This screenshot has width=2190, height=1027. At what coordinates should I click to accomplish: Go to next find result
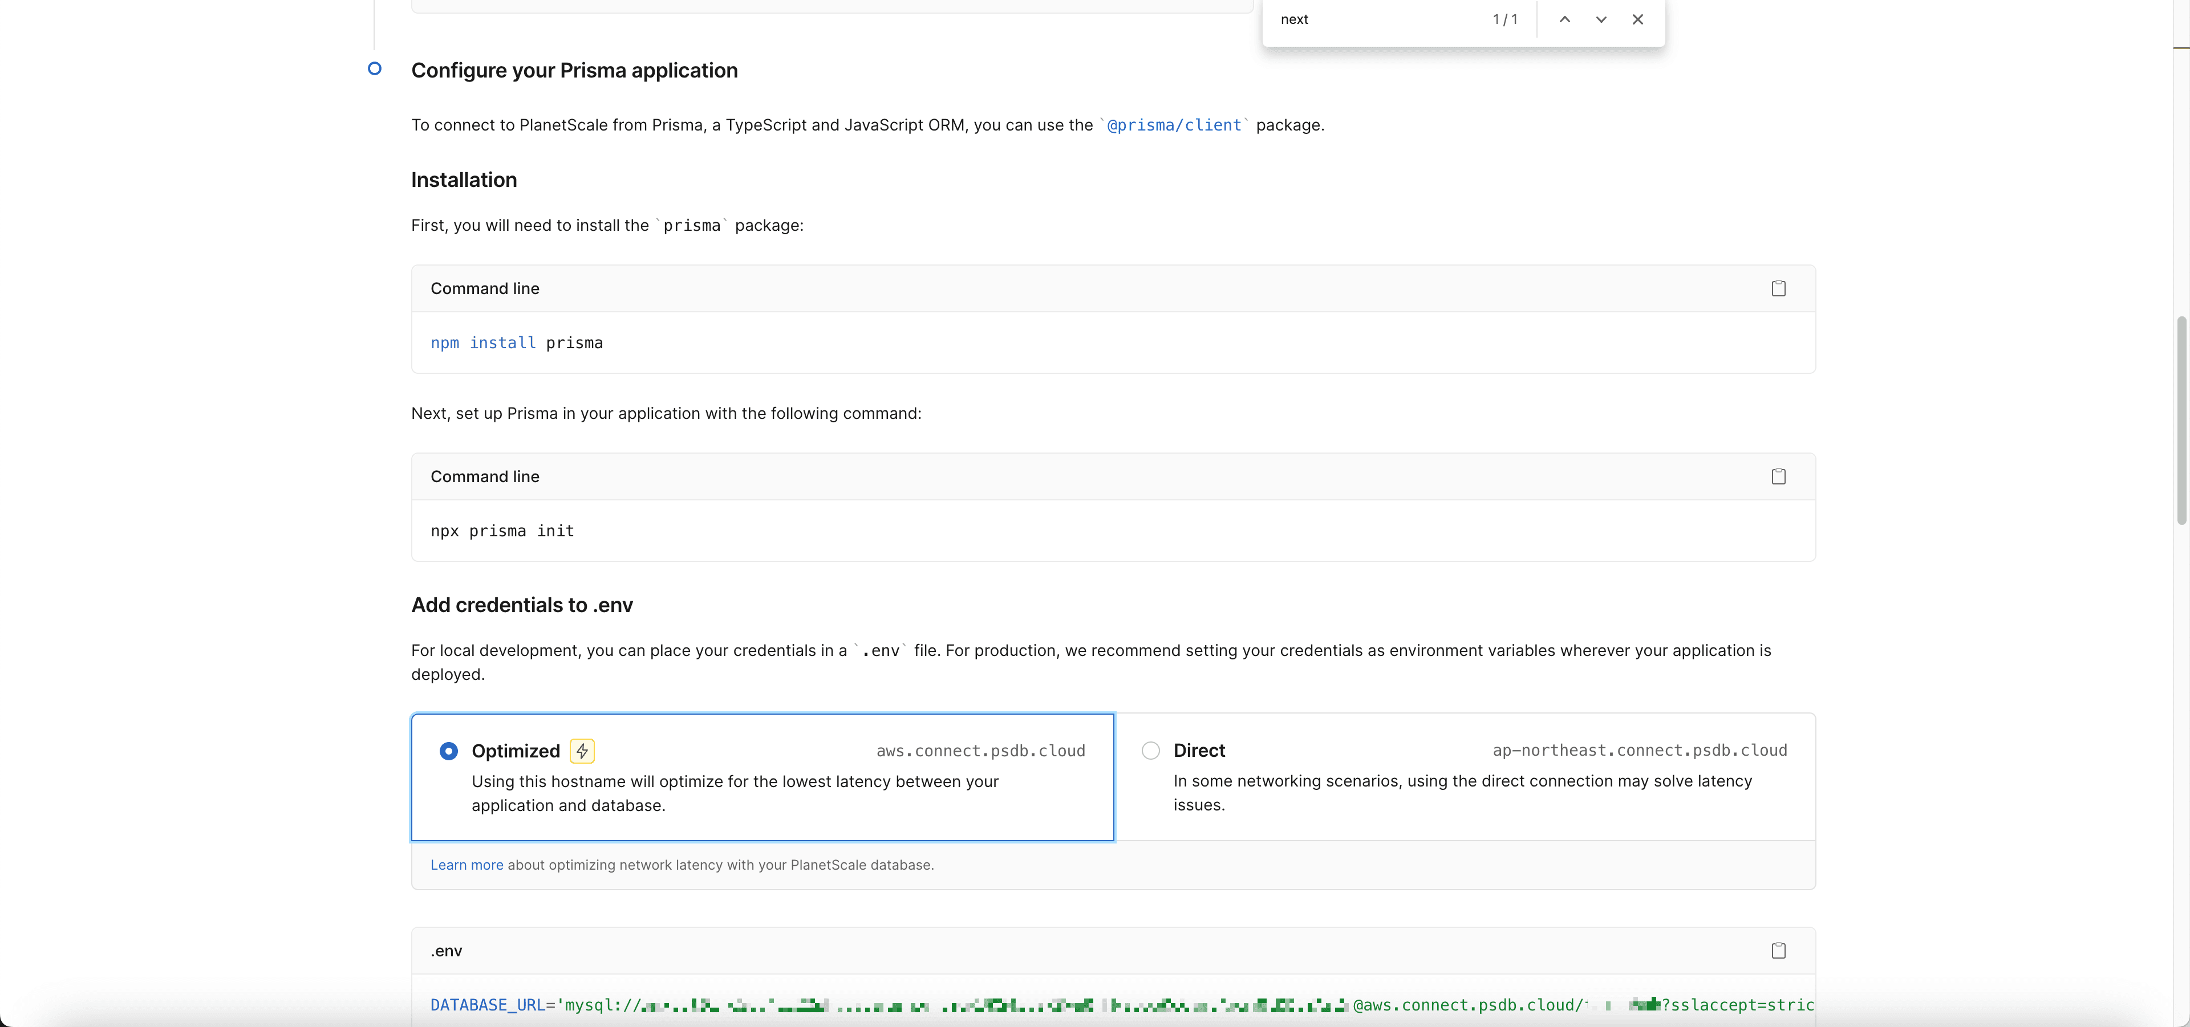[1601, 19]
